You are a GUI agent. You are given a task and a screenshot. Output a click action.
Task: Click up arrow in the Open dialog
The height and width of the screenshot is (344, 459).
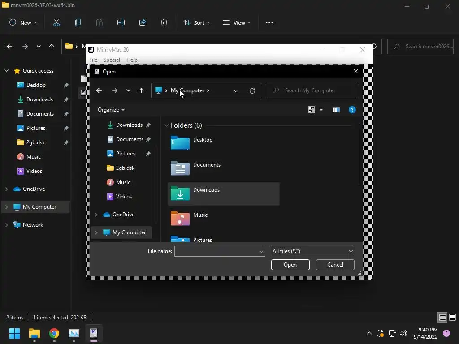141,90
